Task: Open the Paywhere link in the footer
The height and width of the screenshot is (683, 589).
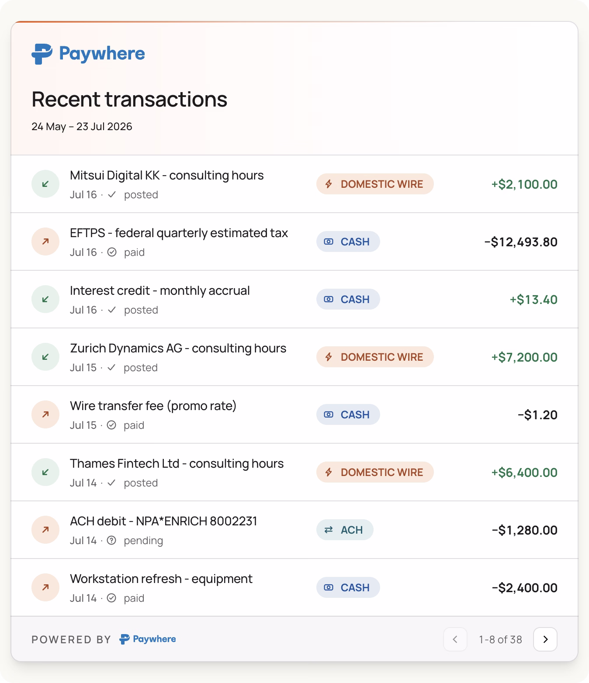Action: tap(148, 639)
